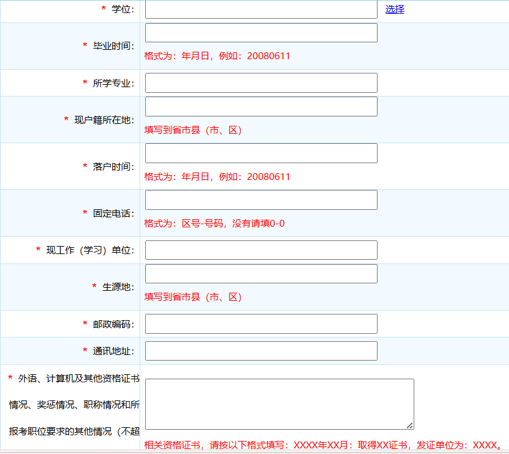The image size is (509, 454).
Task: Click the 选择 link beside 学位
Action: [x=394, y=9]
